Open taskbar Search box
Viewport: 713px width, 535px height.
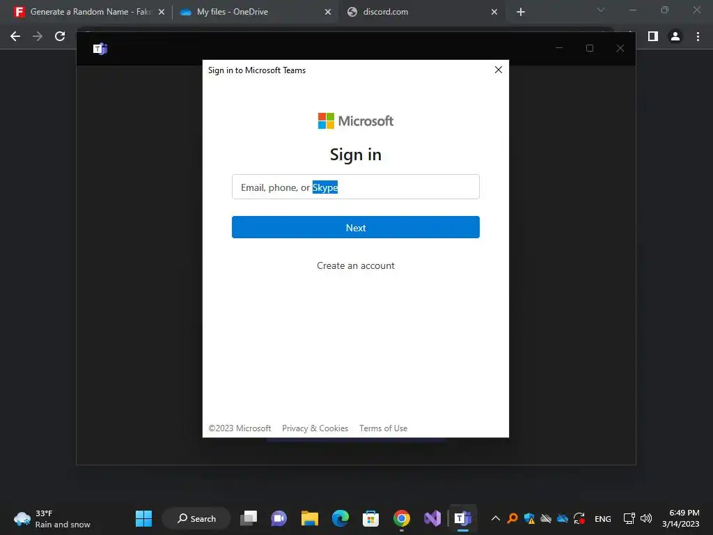pos(196,518)
